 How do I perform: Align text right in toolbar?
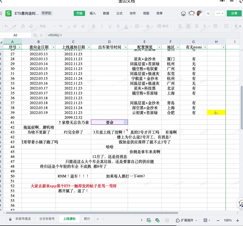pos(197,26)
